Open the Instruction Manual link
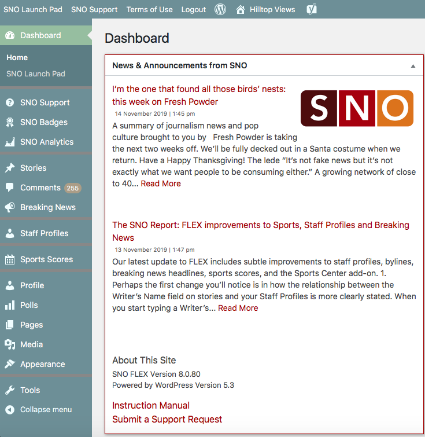Image resolution: width=425 pixels, height=437 pixels. click(x=151, y=405)
